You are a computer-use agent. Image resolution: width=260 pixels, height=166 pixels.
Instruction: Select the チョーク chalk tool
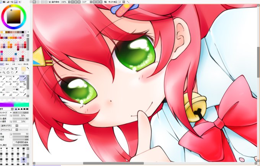point(23,94)
